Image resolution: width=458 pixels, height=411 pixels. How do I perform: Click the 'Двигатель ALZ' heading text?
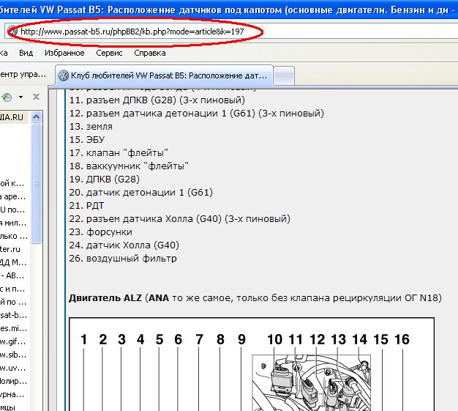click(x=105, y=297)
